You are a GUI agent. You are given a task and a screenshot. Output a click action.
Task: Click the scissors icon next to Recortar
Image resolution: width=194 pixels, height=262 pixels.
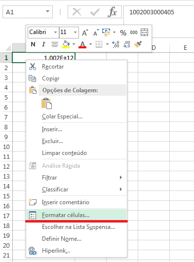(33, 67)
